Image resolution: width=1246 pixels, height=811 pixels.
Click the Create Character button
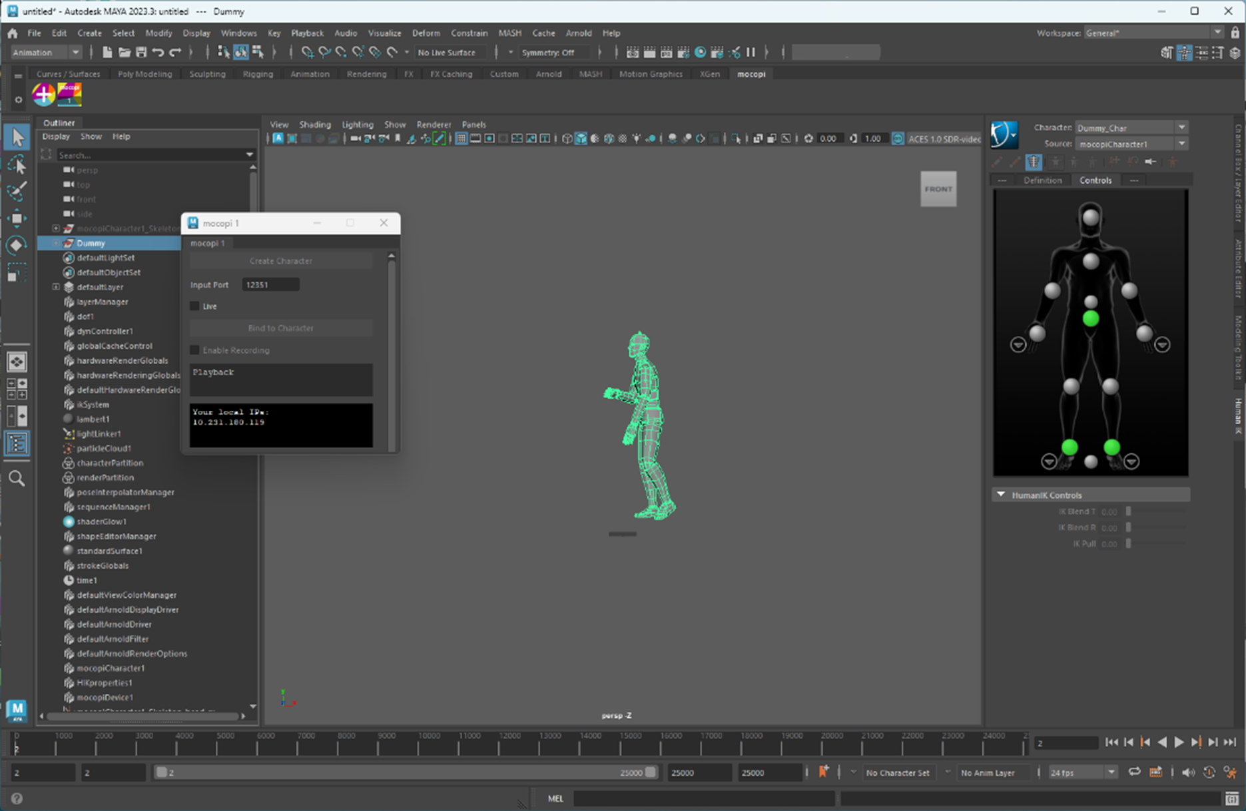click(280, 261)
